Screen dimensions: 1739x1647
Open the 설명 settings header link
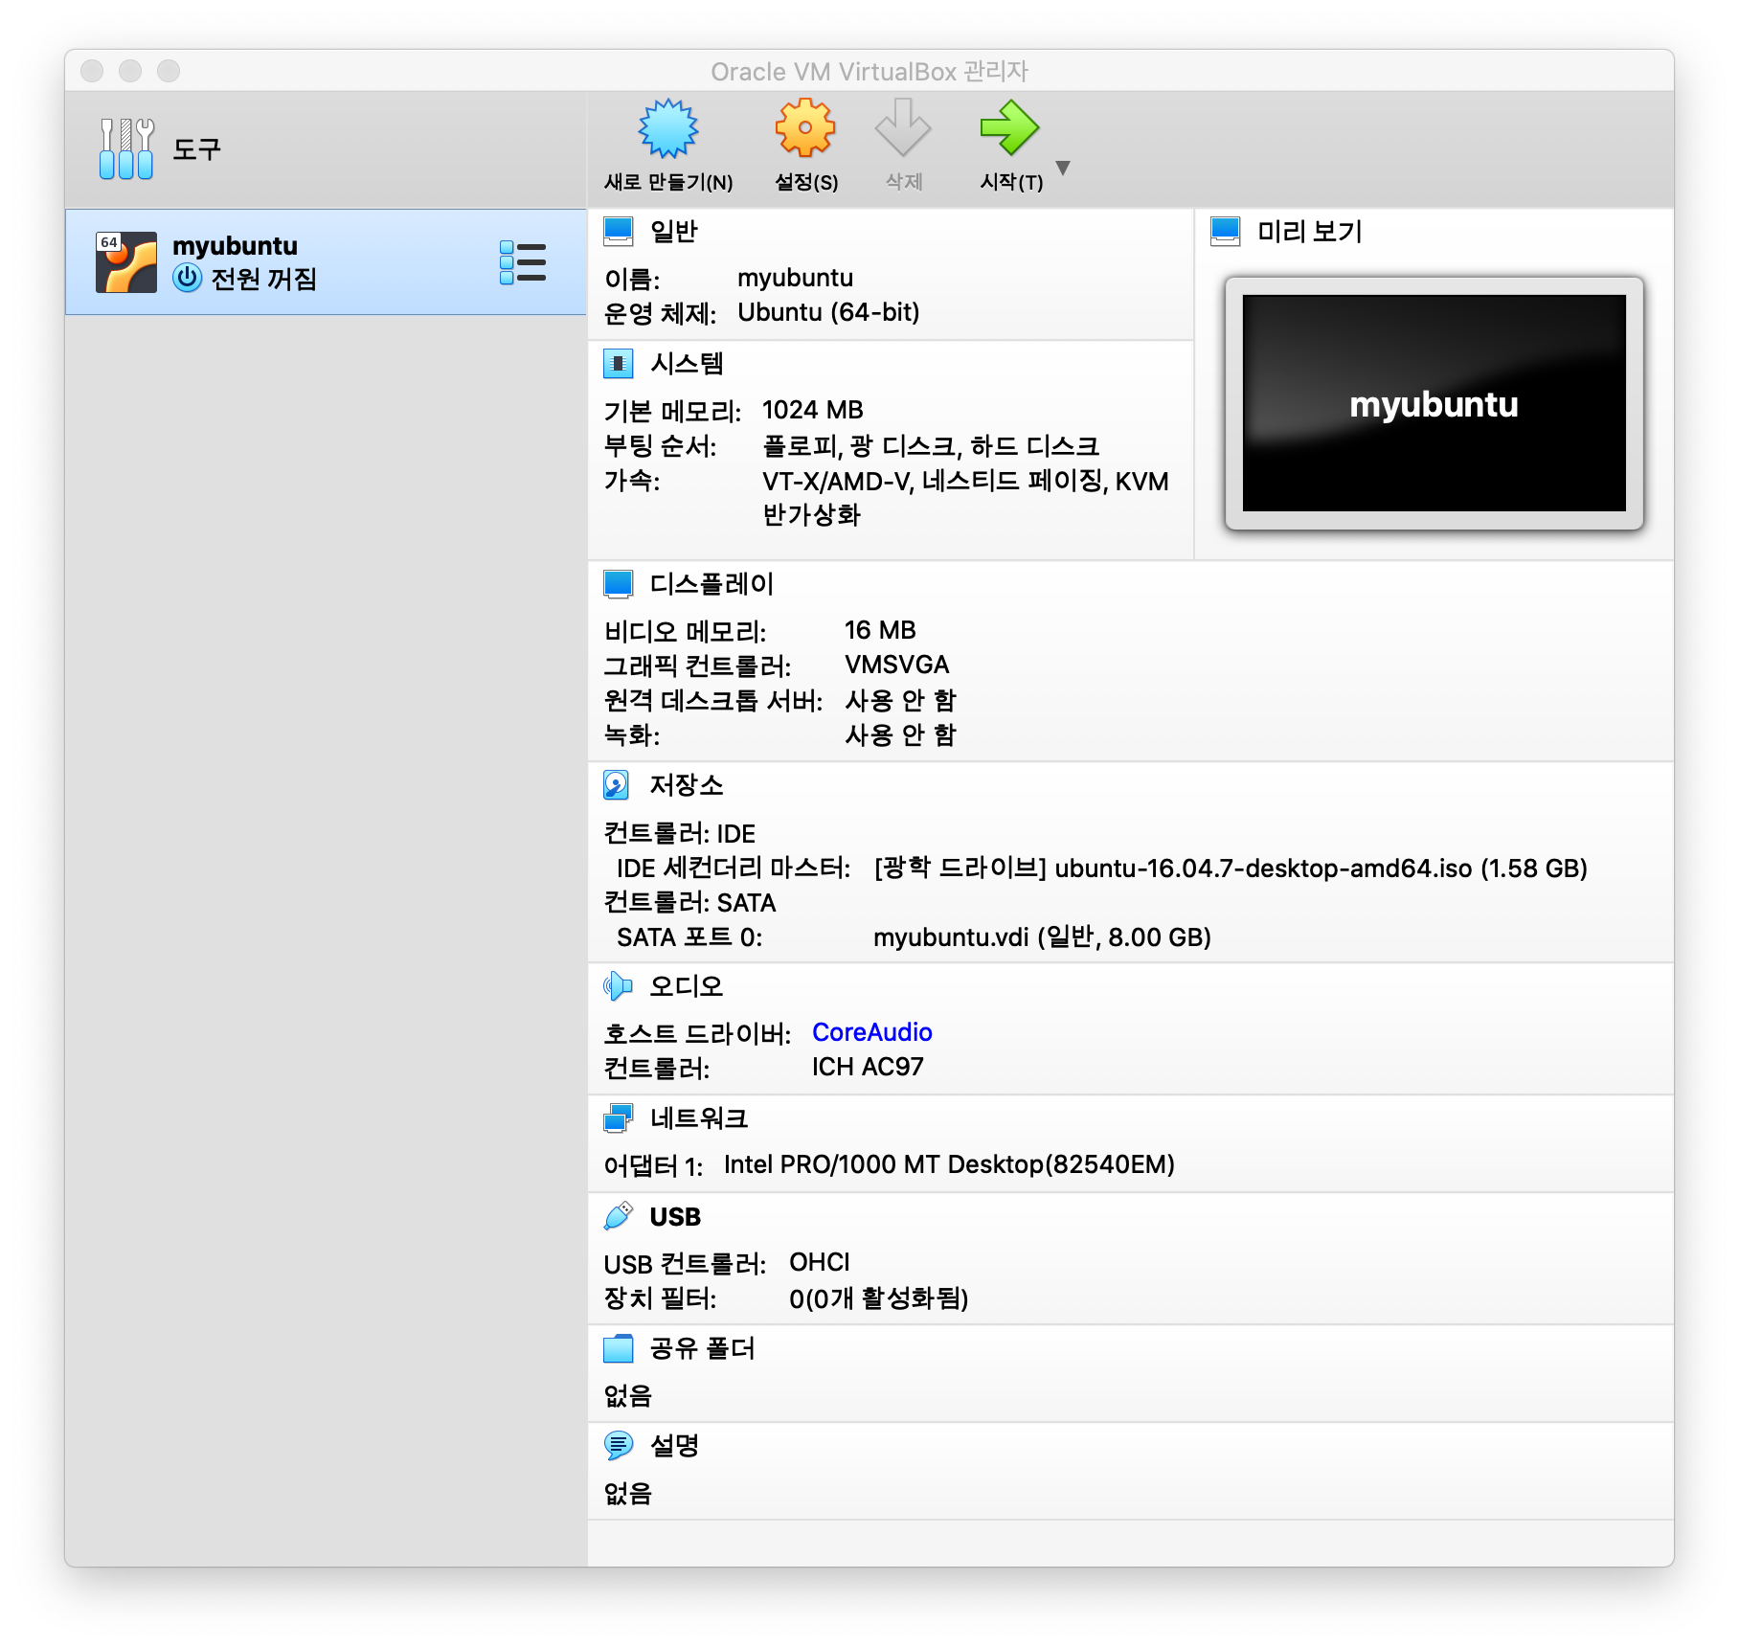pos(674,1445)
